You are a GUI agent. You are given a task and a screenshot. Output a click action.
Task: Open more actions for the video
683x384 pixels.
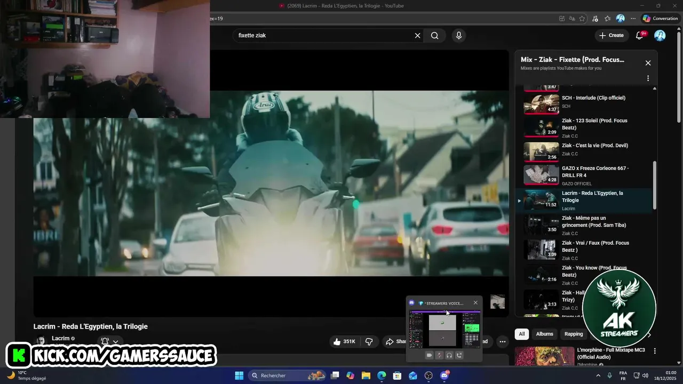click(x=502, y=341)
